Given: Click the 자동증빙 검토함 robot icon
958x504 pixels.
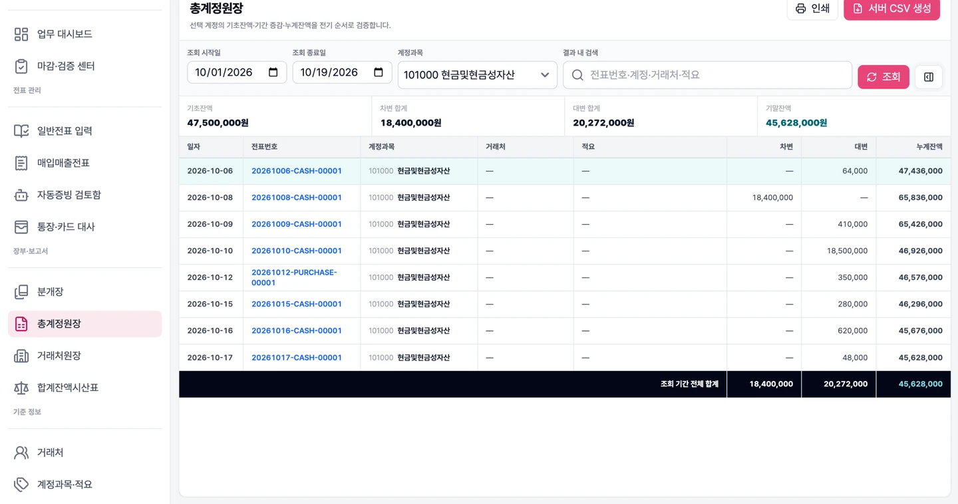Looking at the screenshot, I should 21,195.
